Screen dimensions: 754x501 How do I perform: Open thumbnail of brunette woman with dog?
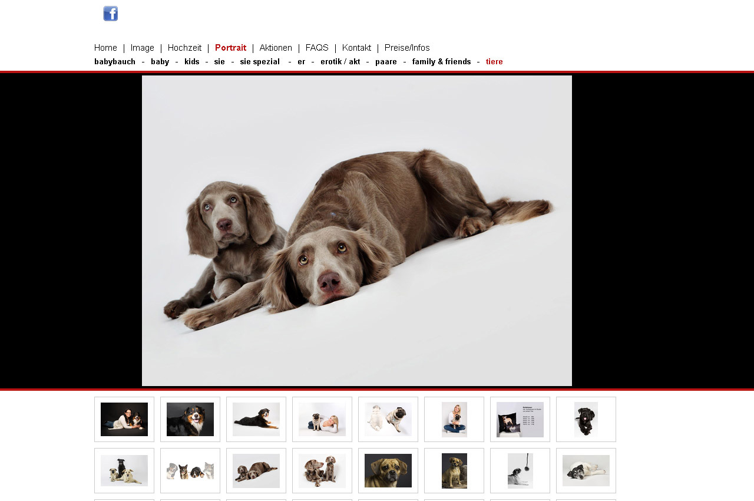point(124,419)
